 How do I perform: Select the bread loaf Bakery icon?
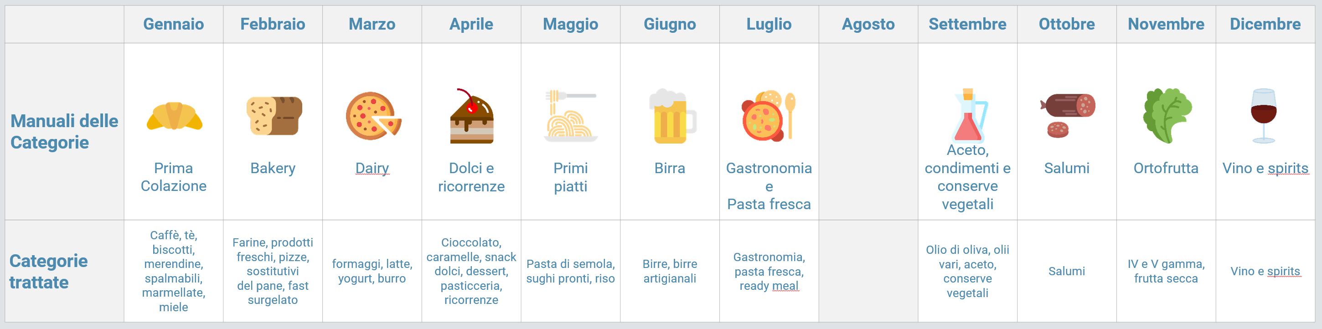[x=274, y=116]
